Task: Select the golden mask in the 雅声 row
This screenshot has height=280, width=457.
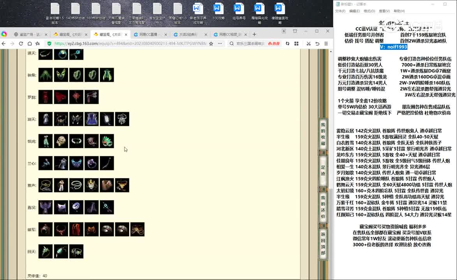Action: click(91, 185)
